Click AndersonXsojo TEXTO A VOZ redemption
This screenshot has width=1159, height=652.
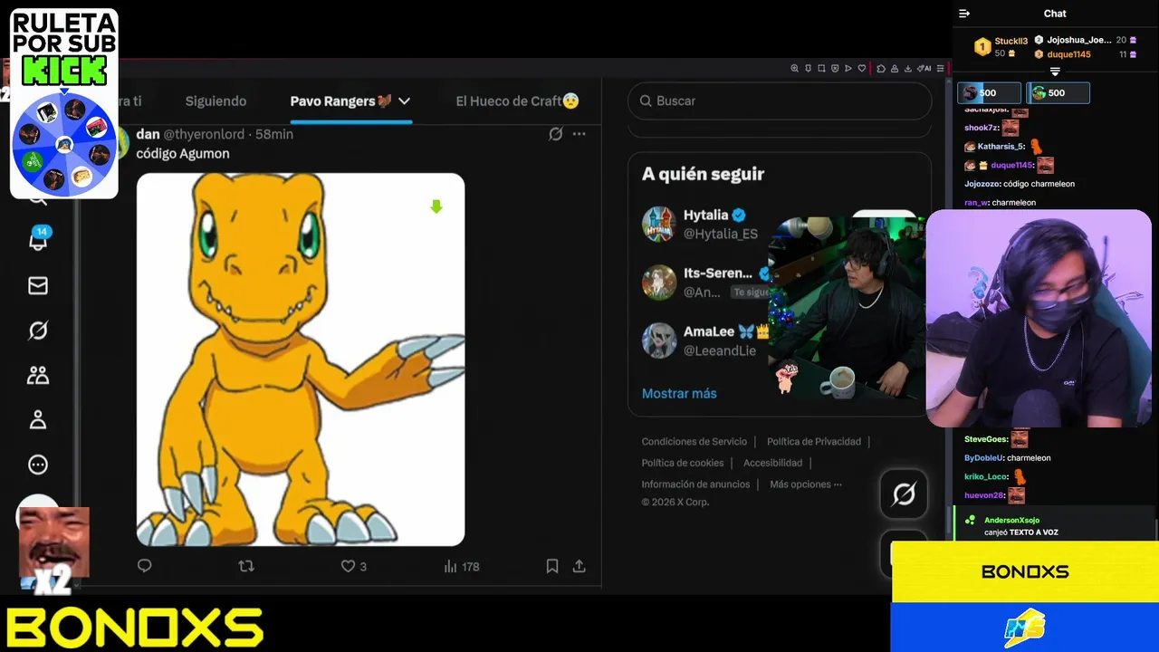1055,526
